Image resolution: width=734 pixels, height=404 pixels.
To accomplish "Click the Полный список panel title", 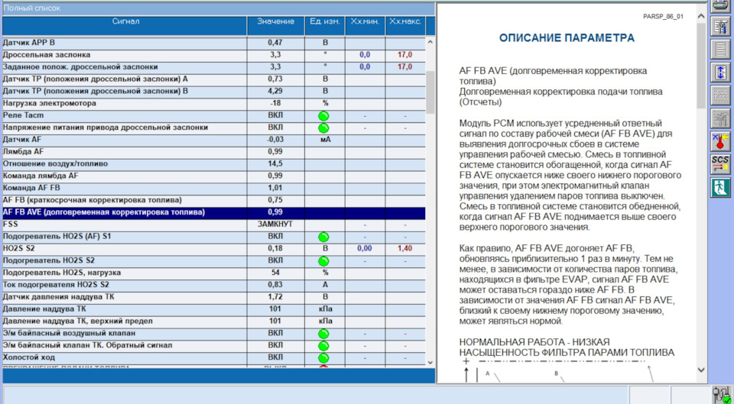I will [32, 8].
